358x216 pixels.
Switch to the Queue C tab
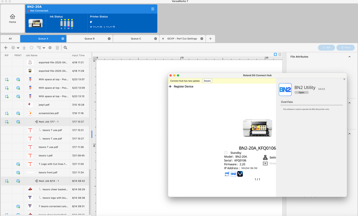(136, 39)
